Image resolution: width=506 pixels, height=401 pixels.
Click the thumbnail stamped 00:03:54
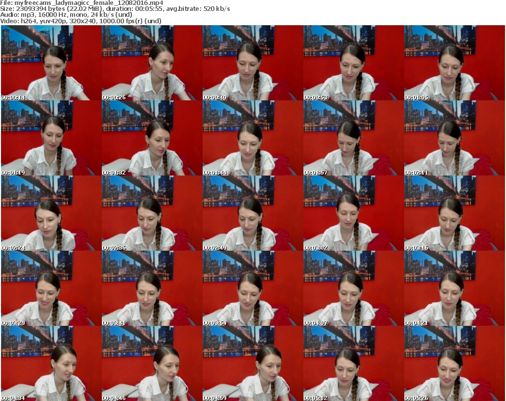[x=253, y=289]
